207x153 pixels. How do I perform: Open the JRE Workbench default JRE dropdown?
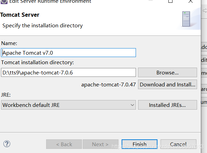pyautogui.click(x=68, y=105)
